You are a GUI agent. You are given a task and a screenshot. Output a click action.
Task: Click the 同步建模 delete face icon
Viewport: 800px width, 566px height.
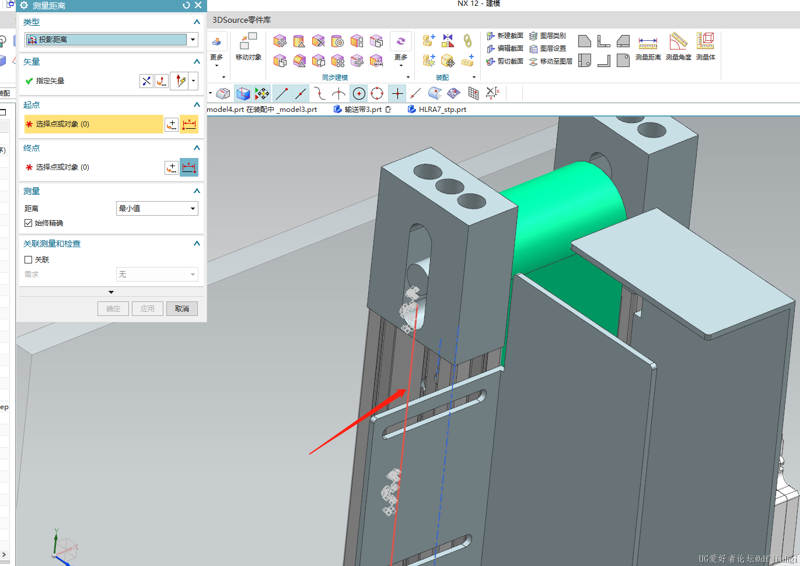tap(318, 41)
